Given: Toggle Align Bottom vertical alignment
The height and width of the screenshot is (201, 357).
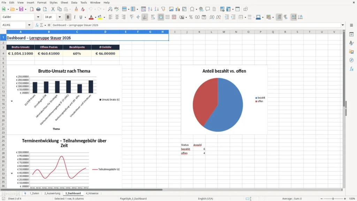Looking at the screenshot, I should (145, 17).
